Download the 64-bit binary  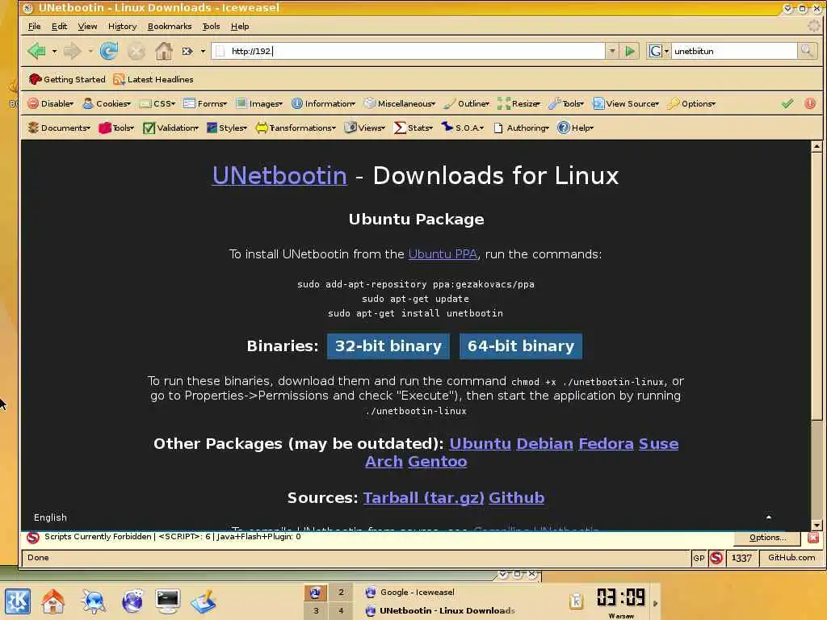pyautogui.click(x=521, y=346)
